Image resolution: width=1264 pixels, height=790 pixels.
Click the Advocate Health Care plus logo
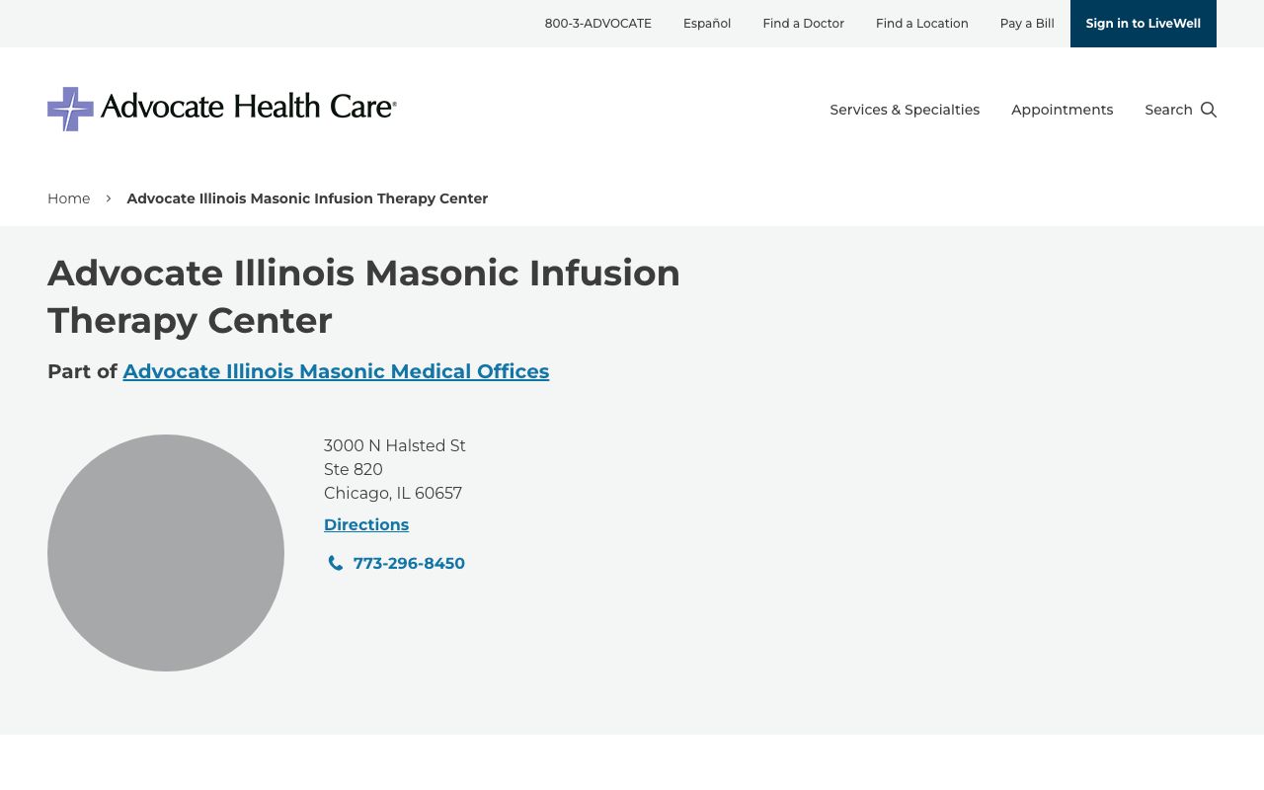70,109
